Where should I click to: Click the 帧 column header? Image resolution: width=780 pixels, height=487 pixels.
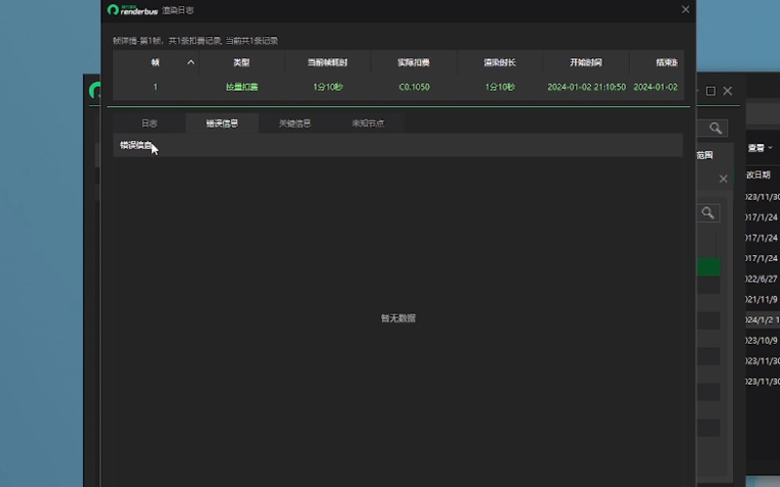pos(155,62)
